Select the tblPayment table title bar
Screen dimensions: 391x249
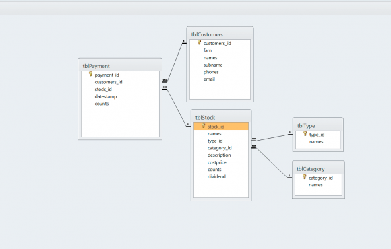(x=120, y=66)
